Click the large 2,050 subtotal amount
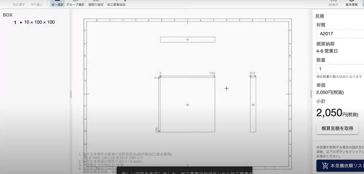Image resolution: width=364 pixels, height=174 pixels. click(329, 113)
